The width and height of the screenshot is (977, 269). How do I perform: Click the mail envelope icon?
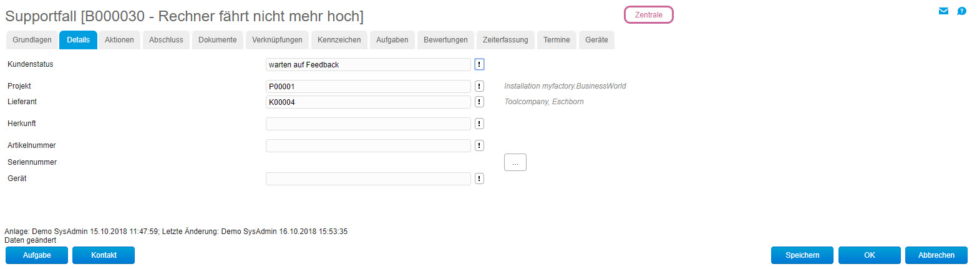pos(943,11)
